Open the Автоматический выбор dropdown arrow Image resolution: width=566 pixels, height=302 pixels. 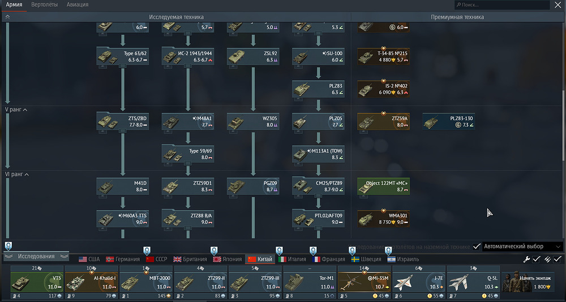pyautogui.click(x=558, y=247)
